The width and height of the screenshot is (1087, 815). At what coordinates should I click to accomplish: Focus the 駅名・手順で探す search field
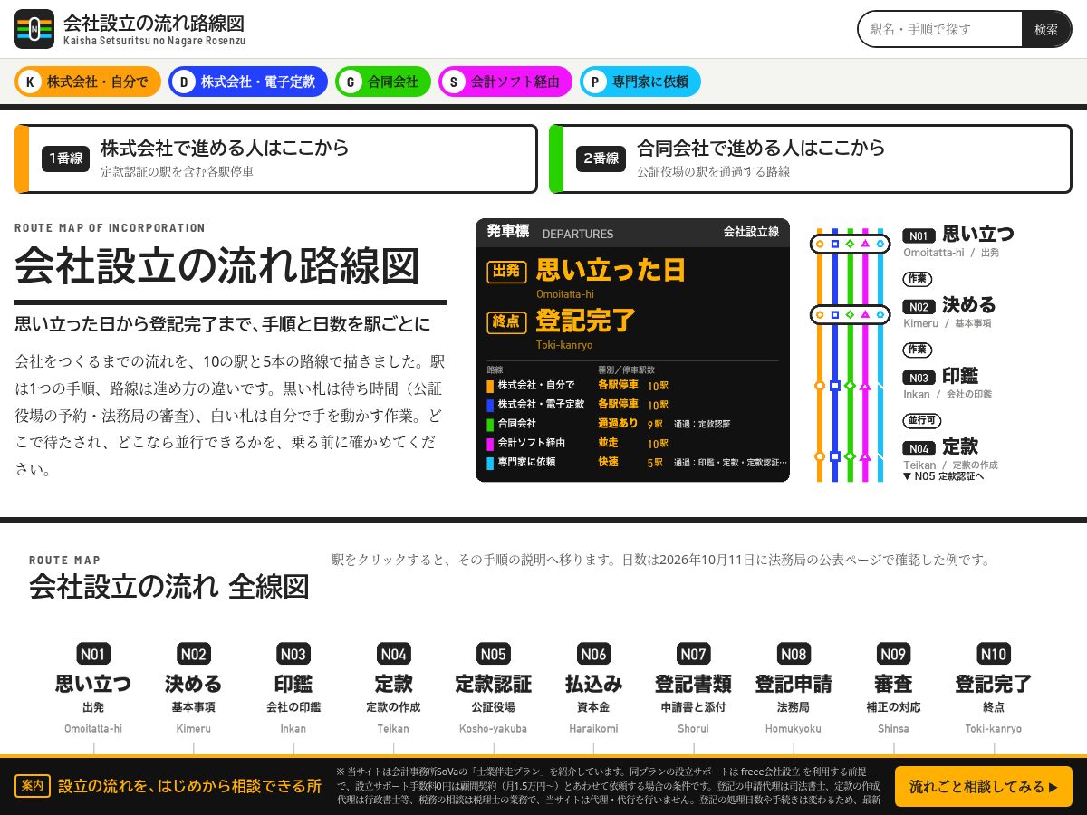point(940,29)
